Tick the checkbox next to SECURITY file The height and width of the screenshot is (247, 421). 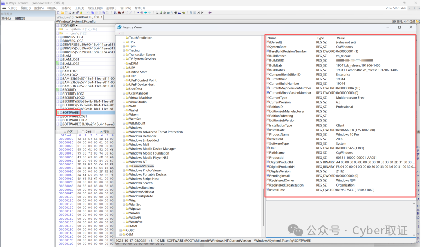57,89
